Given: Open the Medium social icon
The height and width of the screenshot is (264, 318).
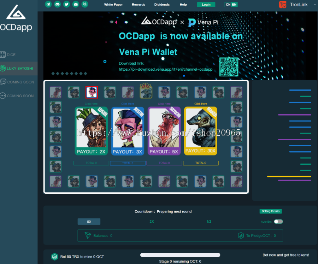Looking at the screenshot, I should (x=85, y=4).
